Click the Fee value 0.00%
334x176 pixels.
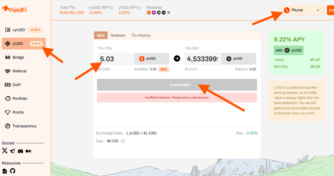[252, 133]
